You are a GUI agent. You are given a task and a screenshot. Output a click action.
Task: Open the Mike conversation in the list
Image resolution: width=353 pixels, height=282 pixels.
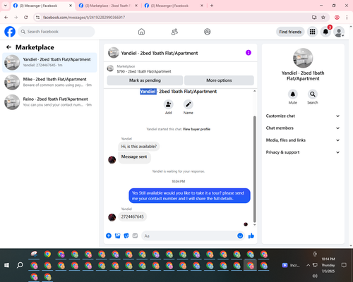pyautogui.click(x=49, y=82)
